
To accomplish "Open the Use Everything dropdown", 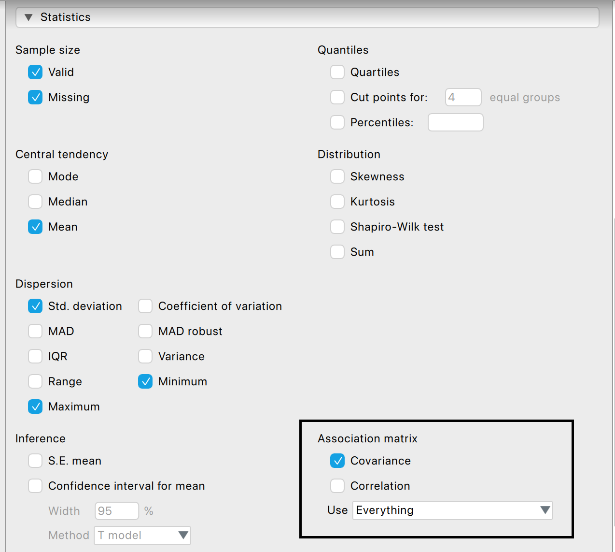I will [452, 510].
